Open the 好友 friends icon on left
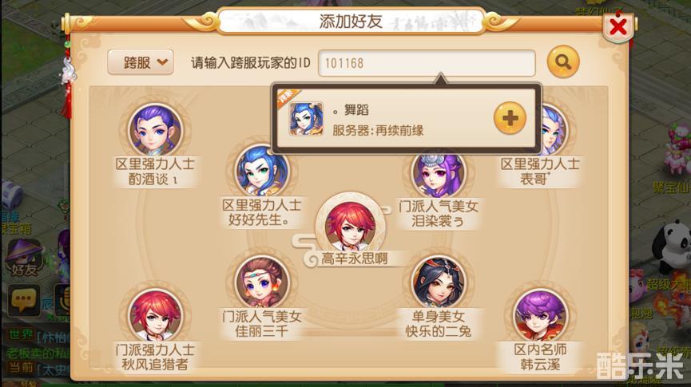This screenshot has width=691, height=387. (24, 258)
